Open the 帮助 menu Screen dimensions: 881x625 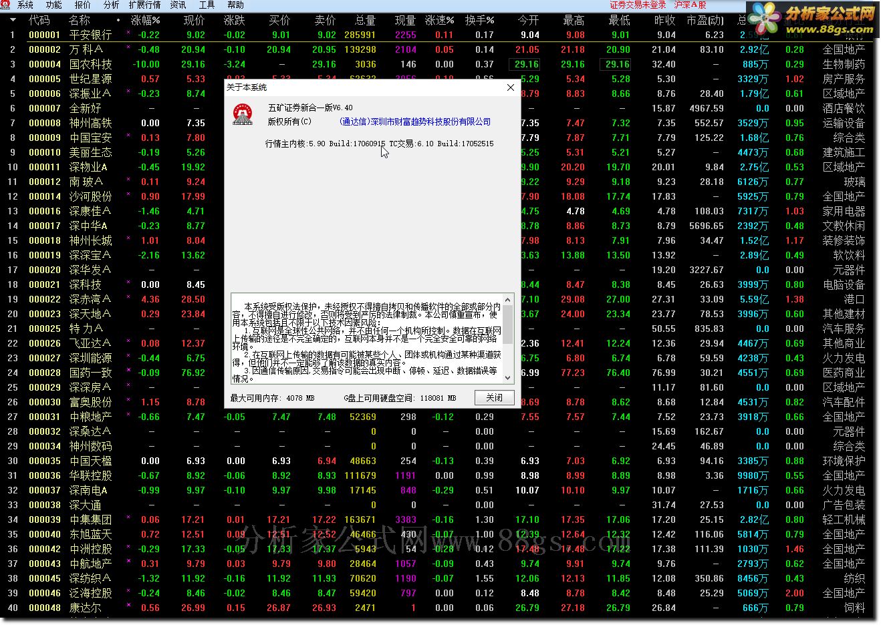235,5
